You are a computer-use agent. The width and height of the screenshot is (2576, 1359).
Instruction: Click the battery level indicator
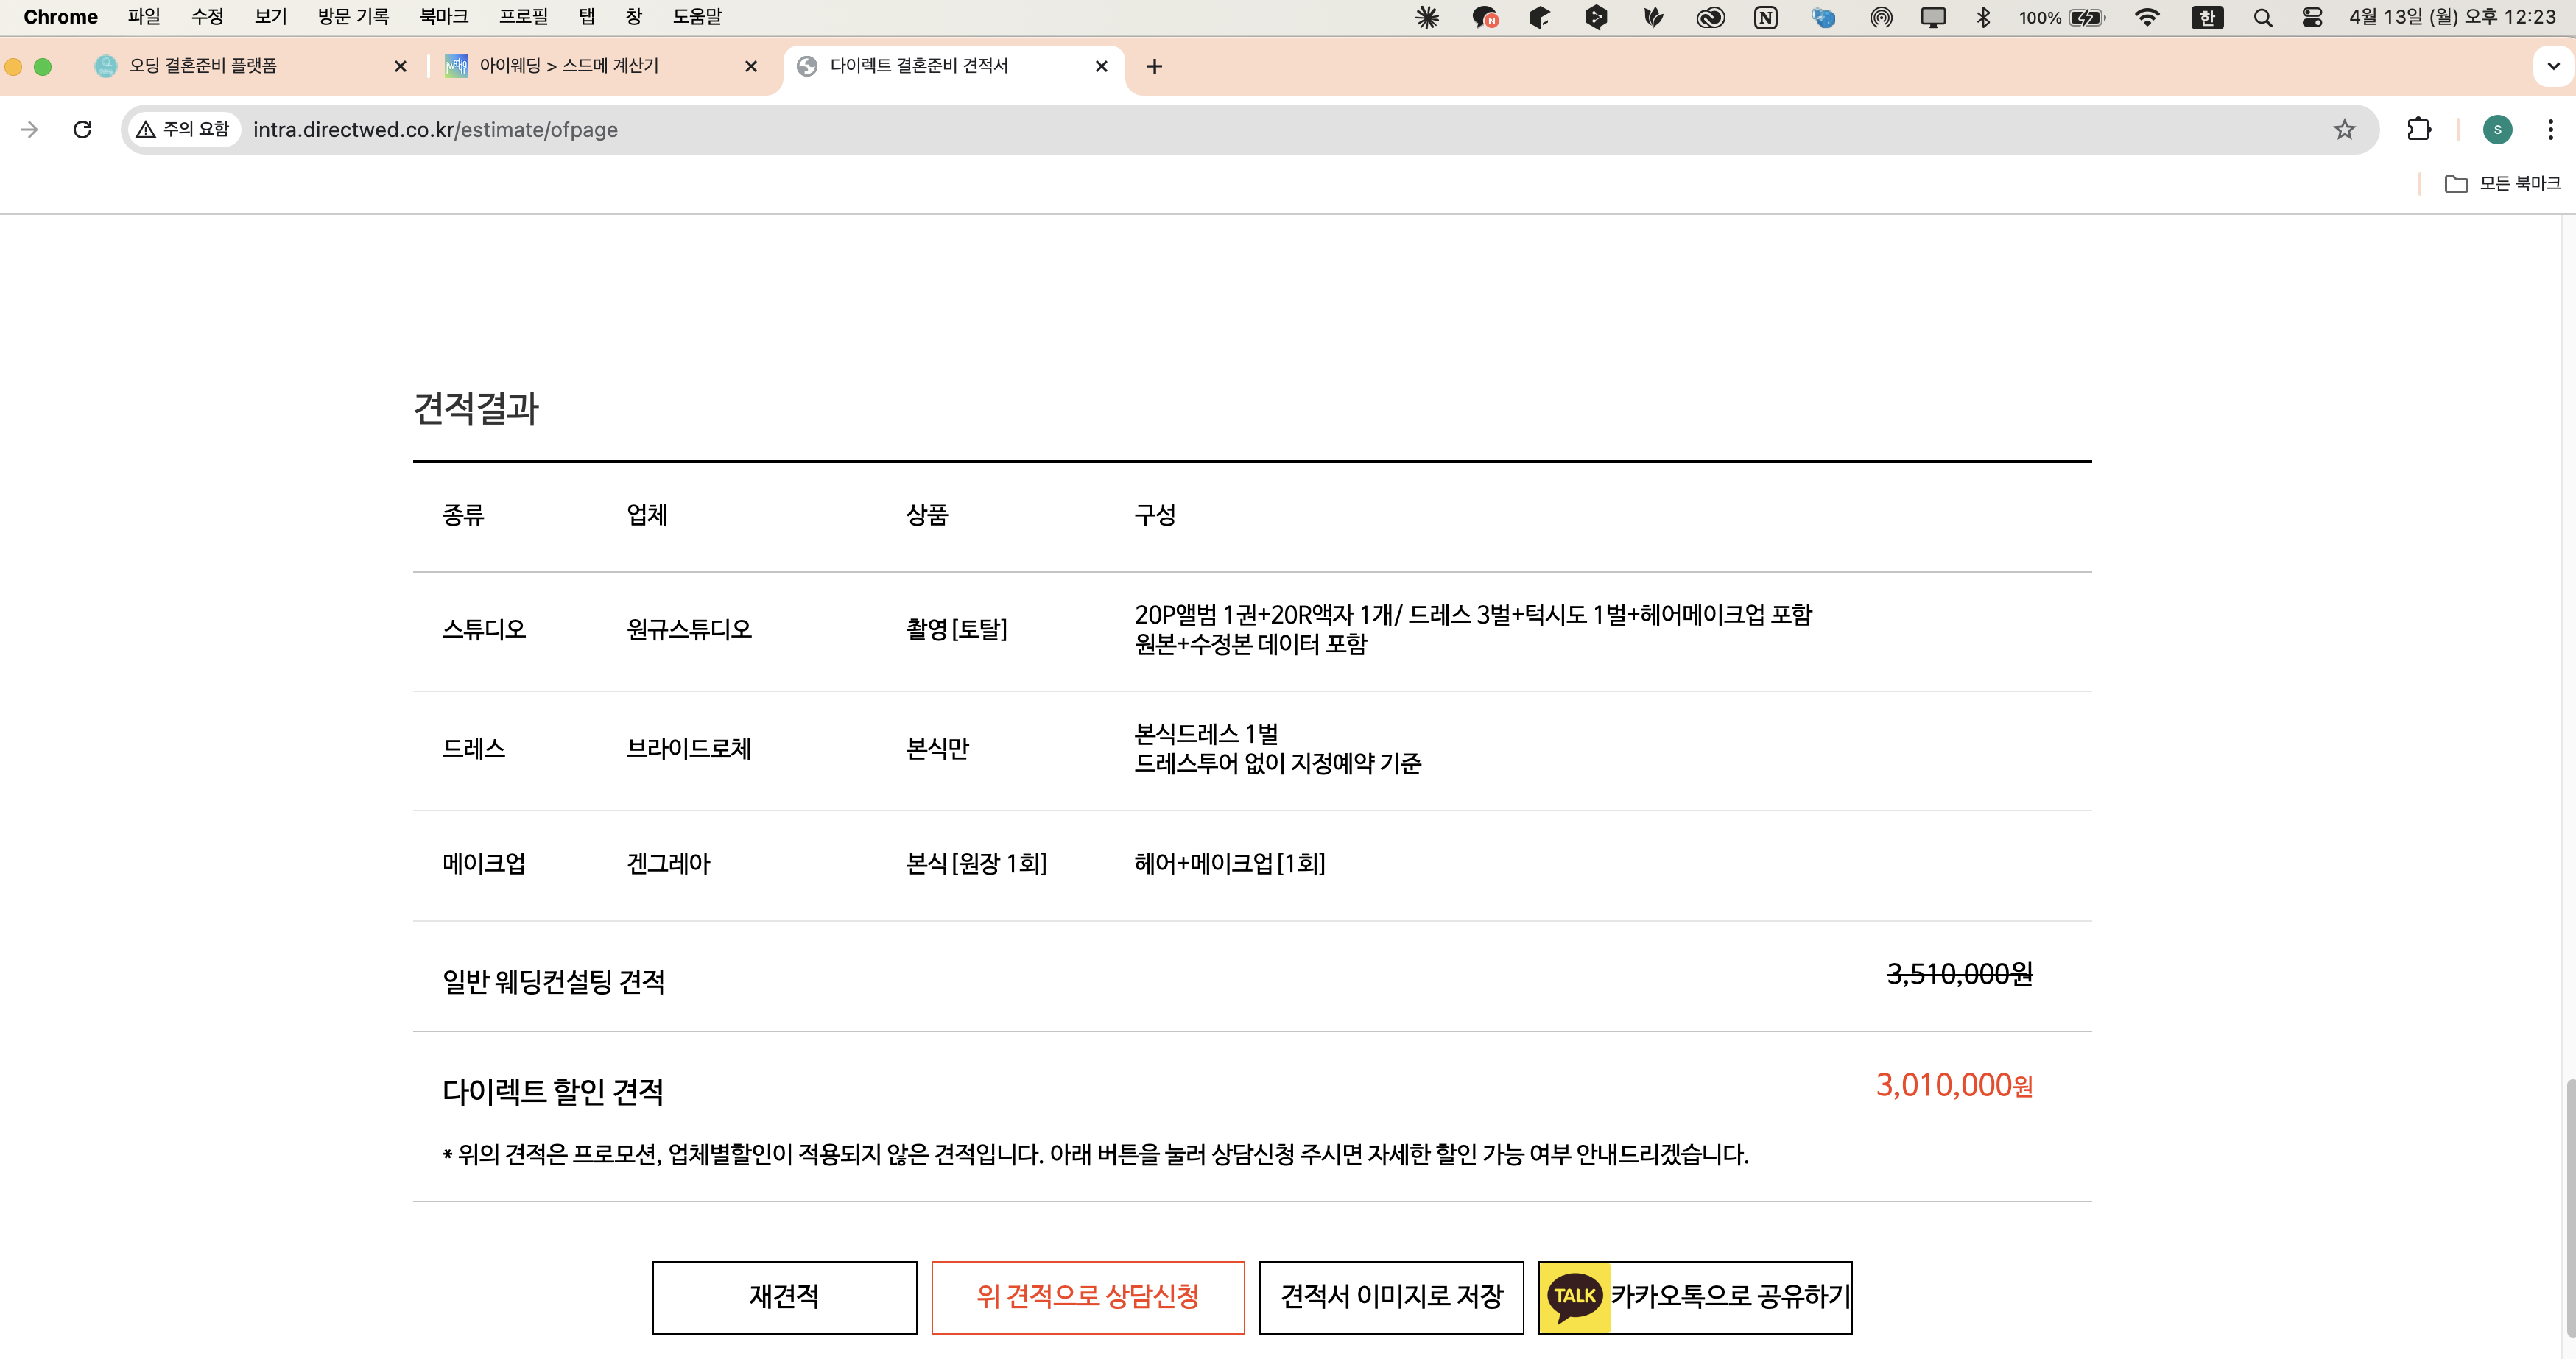[2053, 17]
